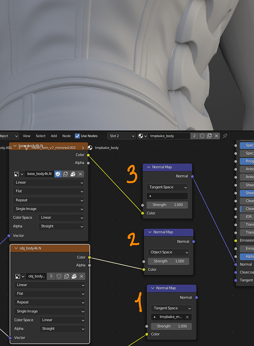Collapse the top Normal Map node
Image resolution: width=254 pixels, height=346 pixels.
pos(149,167)
